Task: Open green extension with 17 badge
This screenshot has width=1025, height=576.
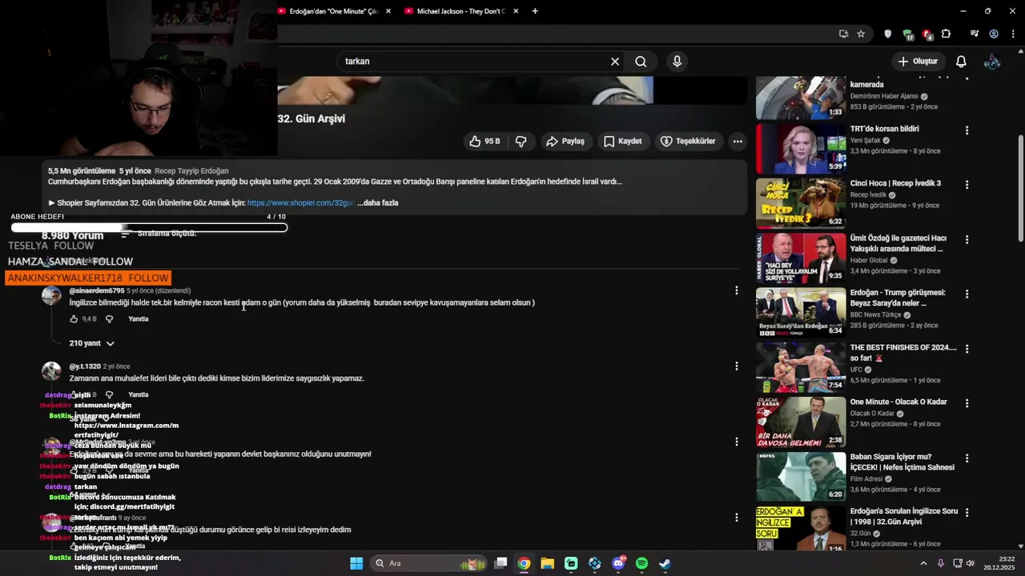Action: (x=907, y=34)
